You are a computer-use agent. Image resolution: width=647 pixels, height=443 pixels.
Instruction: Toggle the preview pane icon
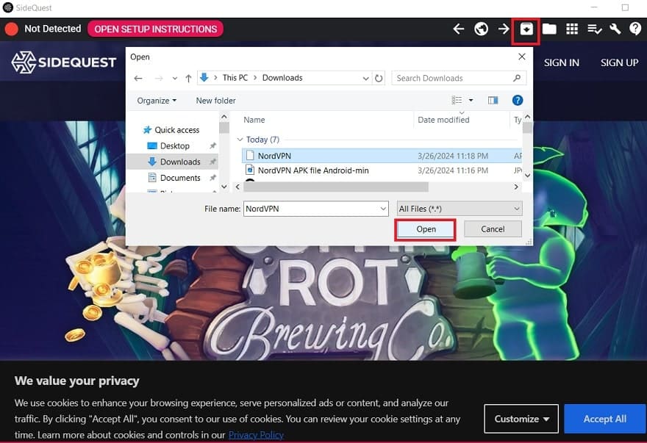493,100
